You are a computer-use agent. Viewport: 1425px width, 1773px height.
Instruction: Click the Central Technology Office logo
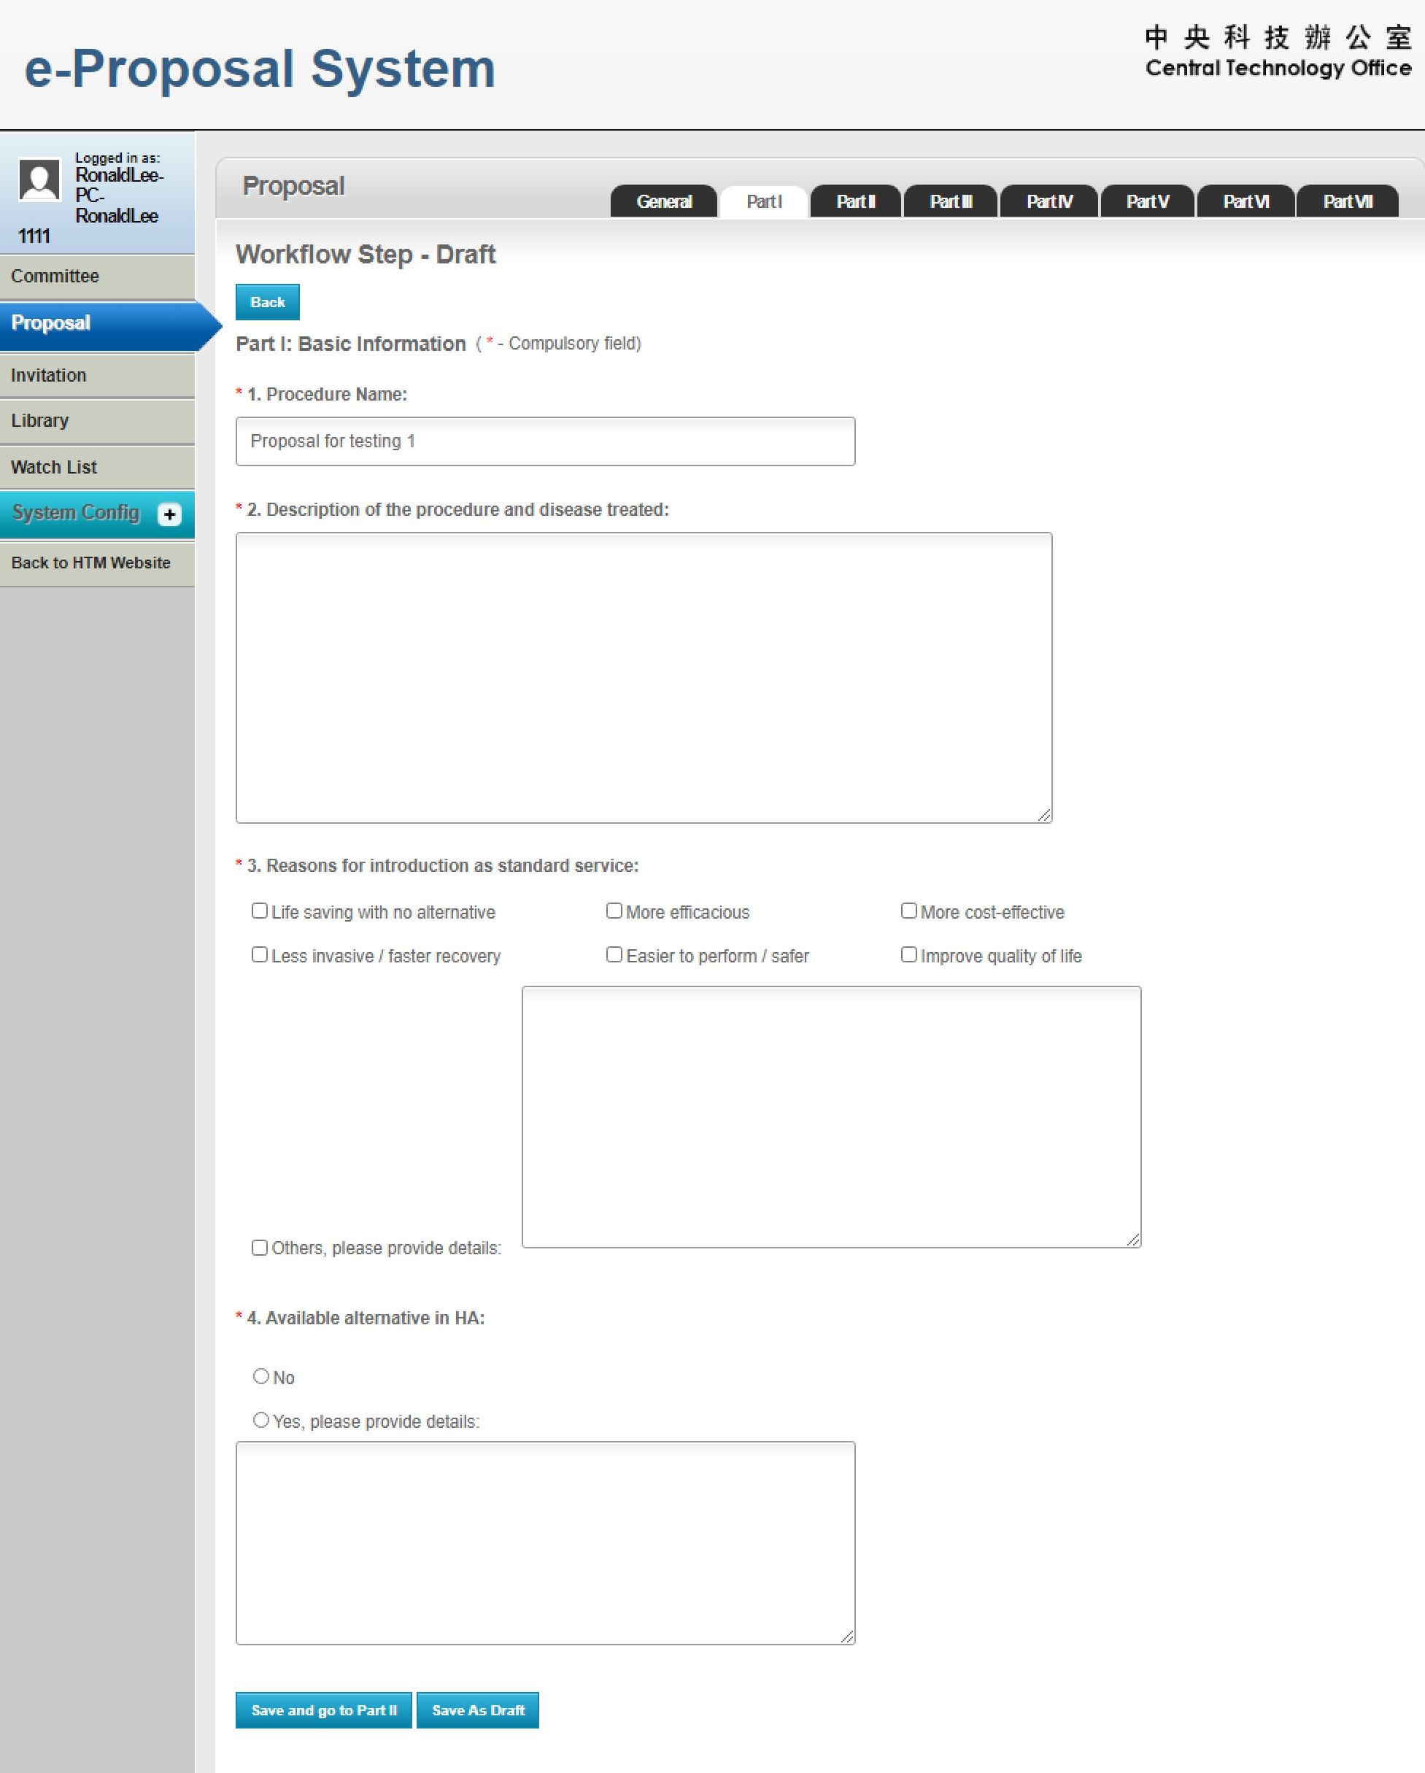pos(1278,52)
